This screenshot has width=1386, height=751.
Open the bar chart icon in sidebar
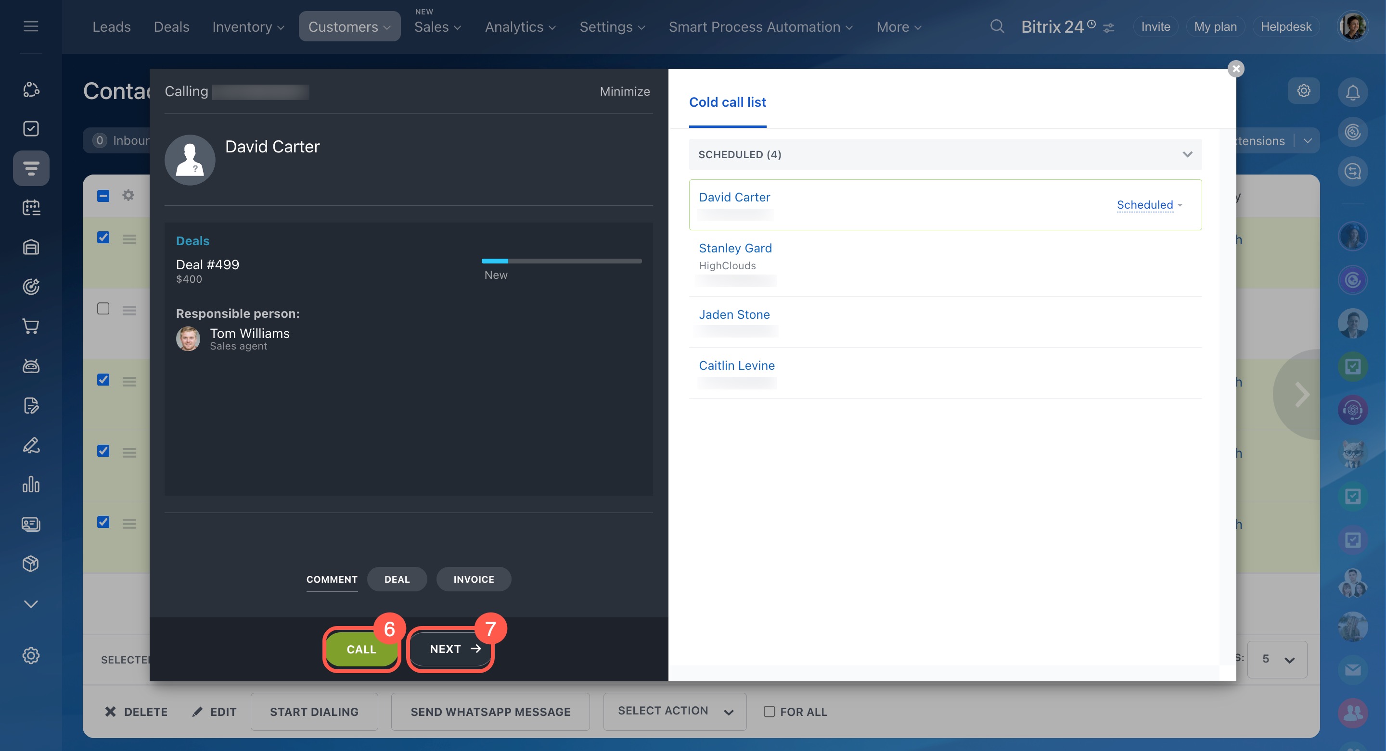tap(31, 484)
